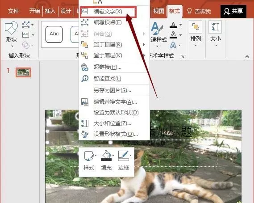
Task: Click the edit shape points icon in ribbon
Action: [x=26, y=25]
